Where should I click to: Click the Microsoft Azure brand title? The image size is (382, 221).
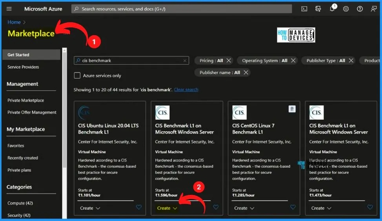click(43, 9)
